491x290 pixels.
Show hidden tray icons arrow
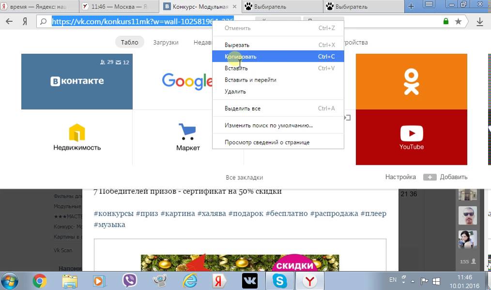coord(413,281)
